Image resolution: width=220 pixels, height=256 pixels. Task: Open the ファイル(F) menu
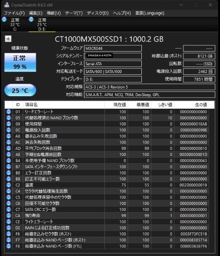tap(14, 13)
